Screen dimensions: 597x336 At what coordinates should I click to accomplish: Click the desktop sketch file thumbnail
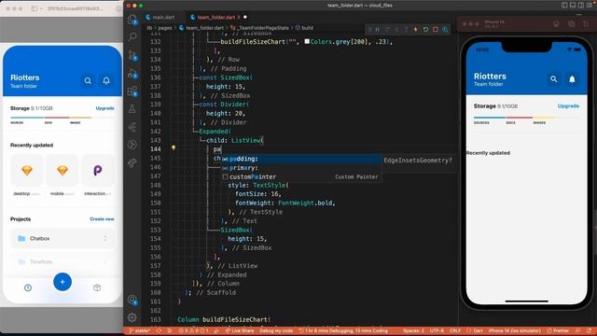pos(27,170)
